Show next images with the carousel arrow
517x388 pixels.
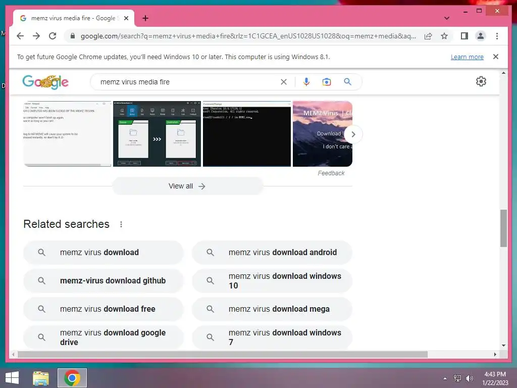(353, 134)
